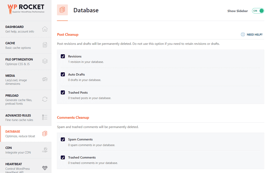Open Advanced Rules section

[26, 118]
